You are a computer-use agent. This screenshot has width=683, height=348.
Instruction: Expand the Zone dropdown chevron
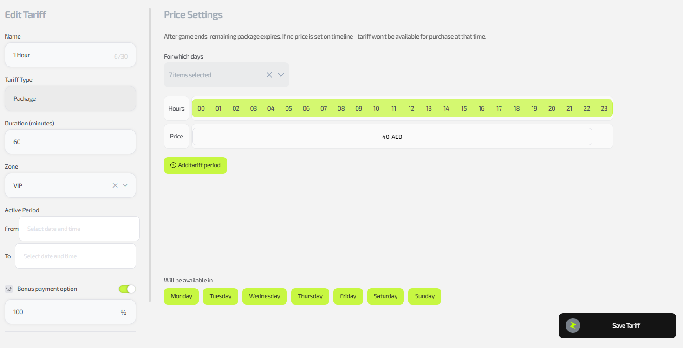click(125, 185)
